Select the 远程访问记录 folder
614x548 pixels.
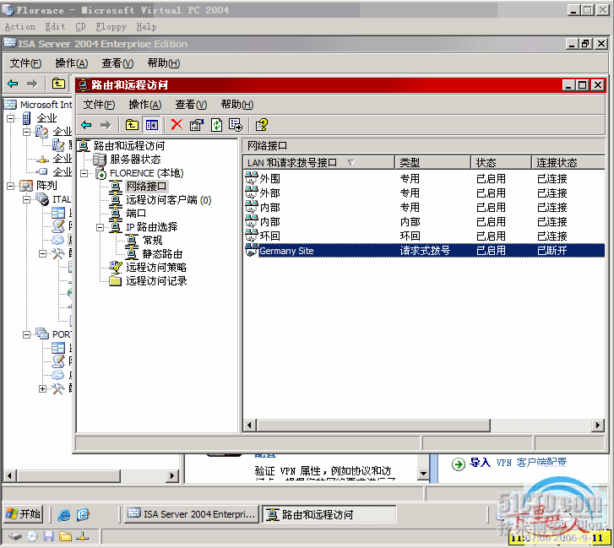(x=156, y=281)
